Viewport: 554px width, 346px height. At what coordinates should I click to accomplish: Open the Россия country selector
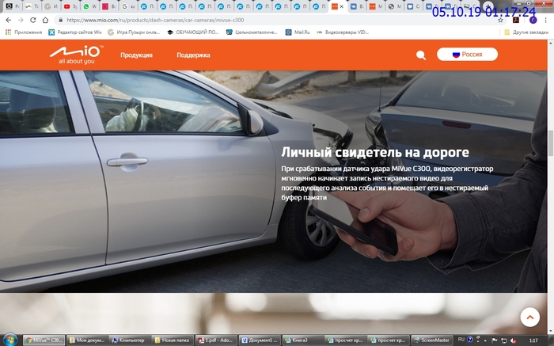(467, 55)
